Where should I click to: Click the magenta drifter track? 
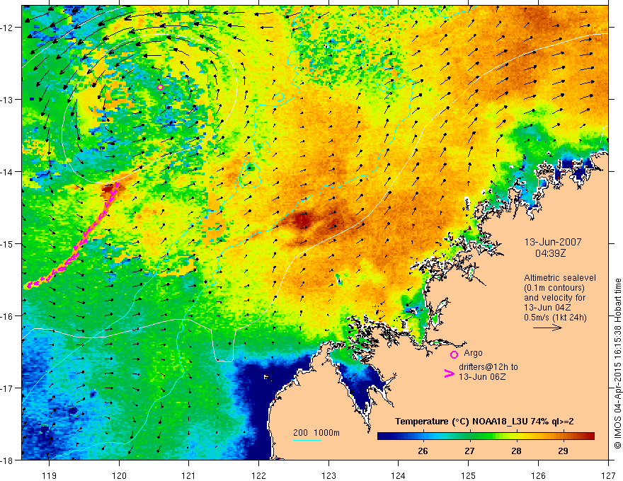click(x=82, y=242)
